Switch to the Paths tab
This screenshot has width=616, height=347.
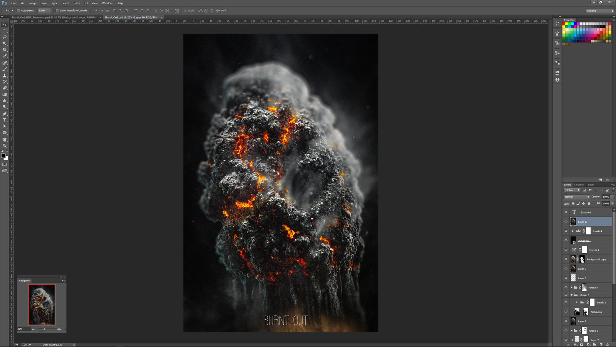coord(591,185)
